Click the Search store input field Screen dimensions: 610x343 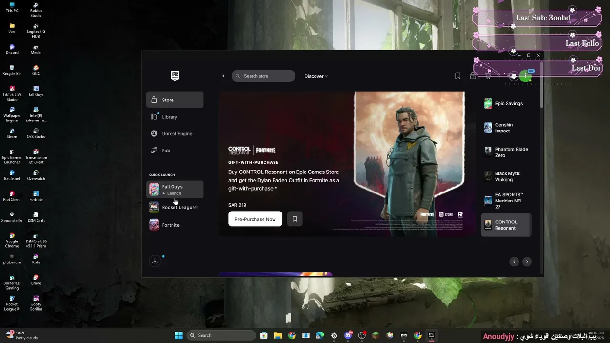[264, 76]
